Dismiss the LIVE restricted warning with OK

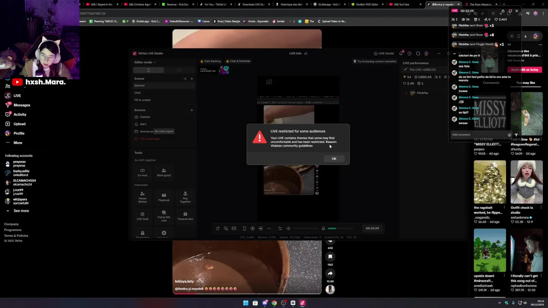334,159
